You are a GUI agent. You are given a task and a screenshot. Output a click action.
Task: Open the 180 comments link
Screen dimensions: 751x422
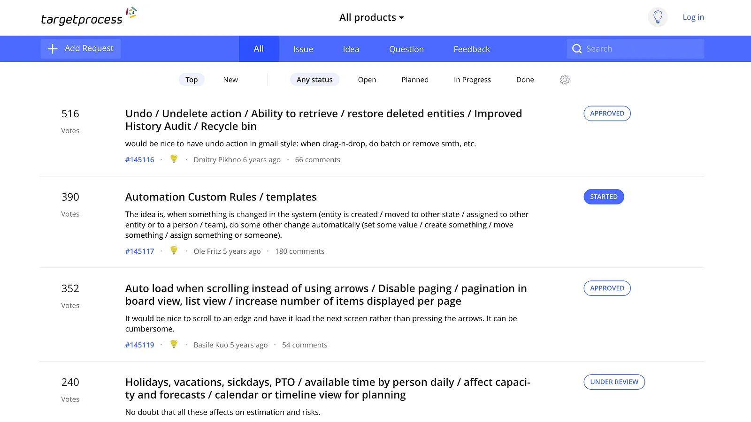click(x=299, y=251)
